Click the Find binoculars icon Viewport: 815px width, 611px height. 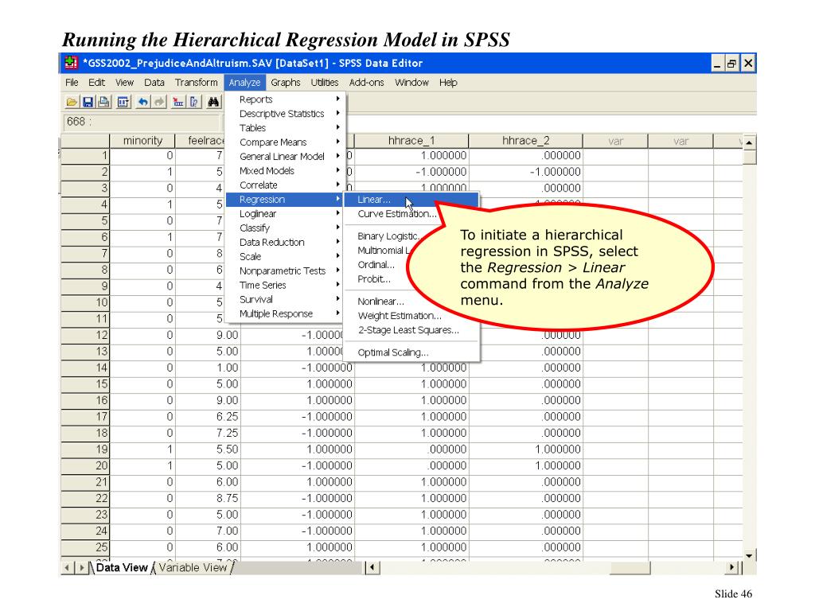[x=213, y=102]
